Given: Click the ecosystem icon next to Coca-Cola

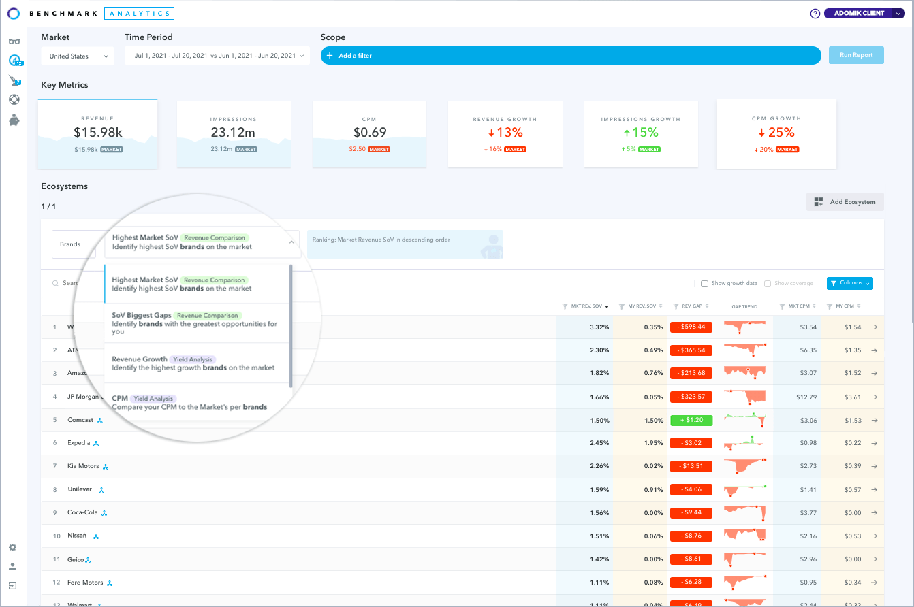Looking at the screenshot, I should tap(104, 512).
